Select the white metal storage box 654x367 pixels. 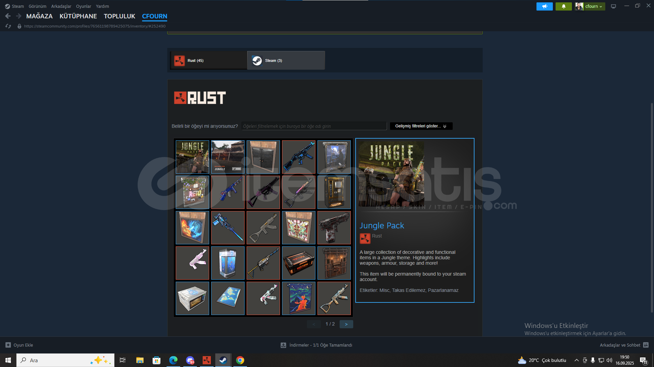coord(192,298)
